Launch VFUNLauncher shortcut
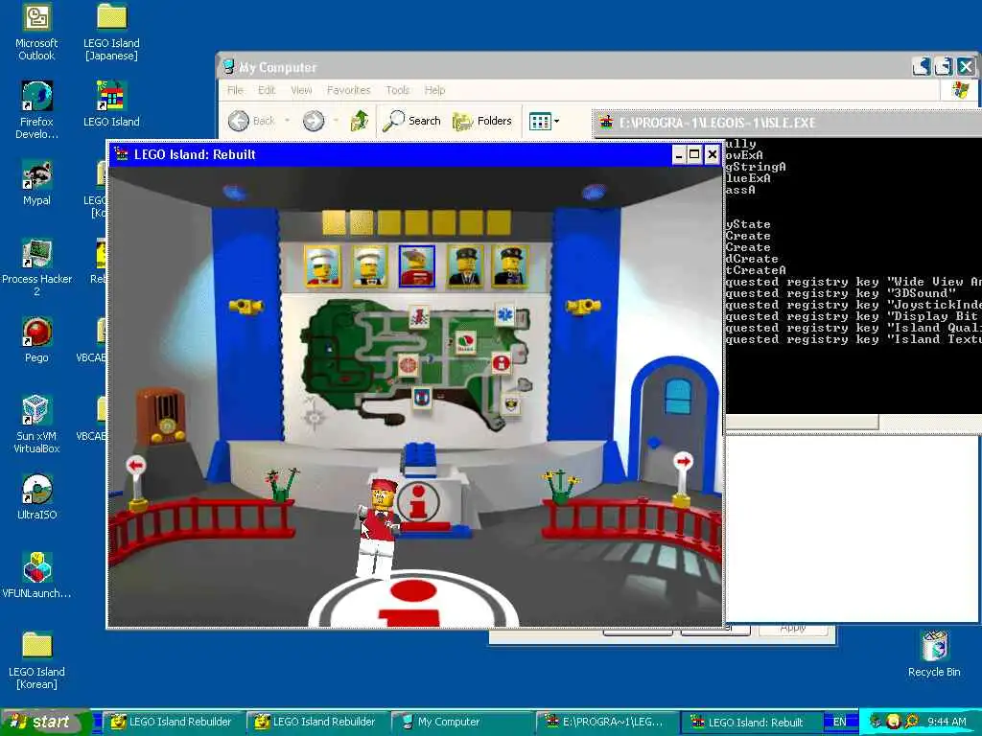Viewport: 982px width, 736px height. (x=36, y=575)
